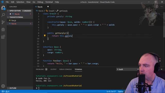This screenshot has height=93, width=165.
Task: Open the terminal selector dropdown 1: bash
Action: (x=128, y=69)
